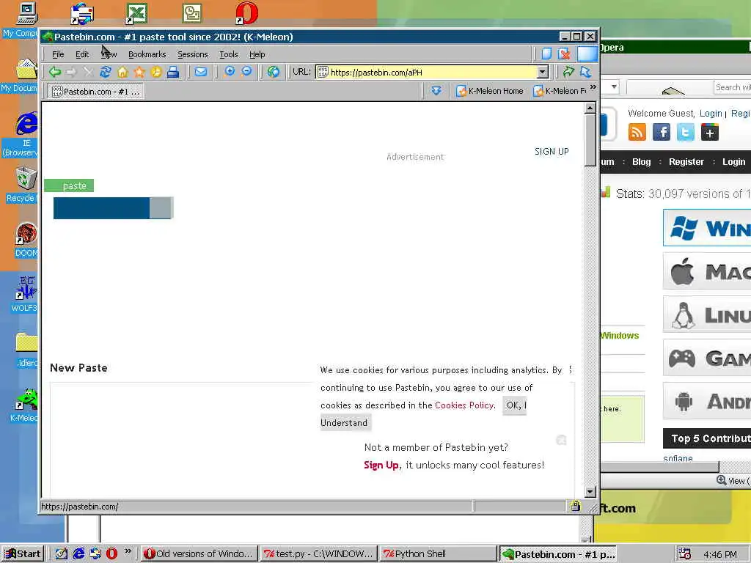Click the blue down-arrow bookmarks toolbar icon
Viewport: 751px width, 563px height.
(436, 90)
